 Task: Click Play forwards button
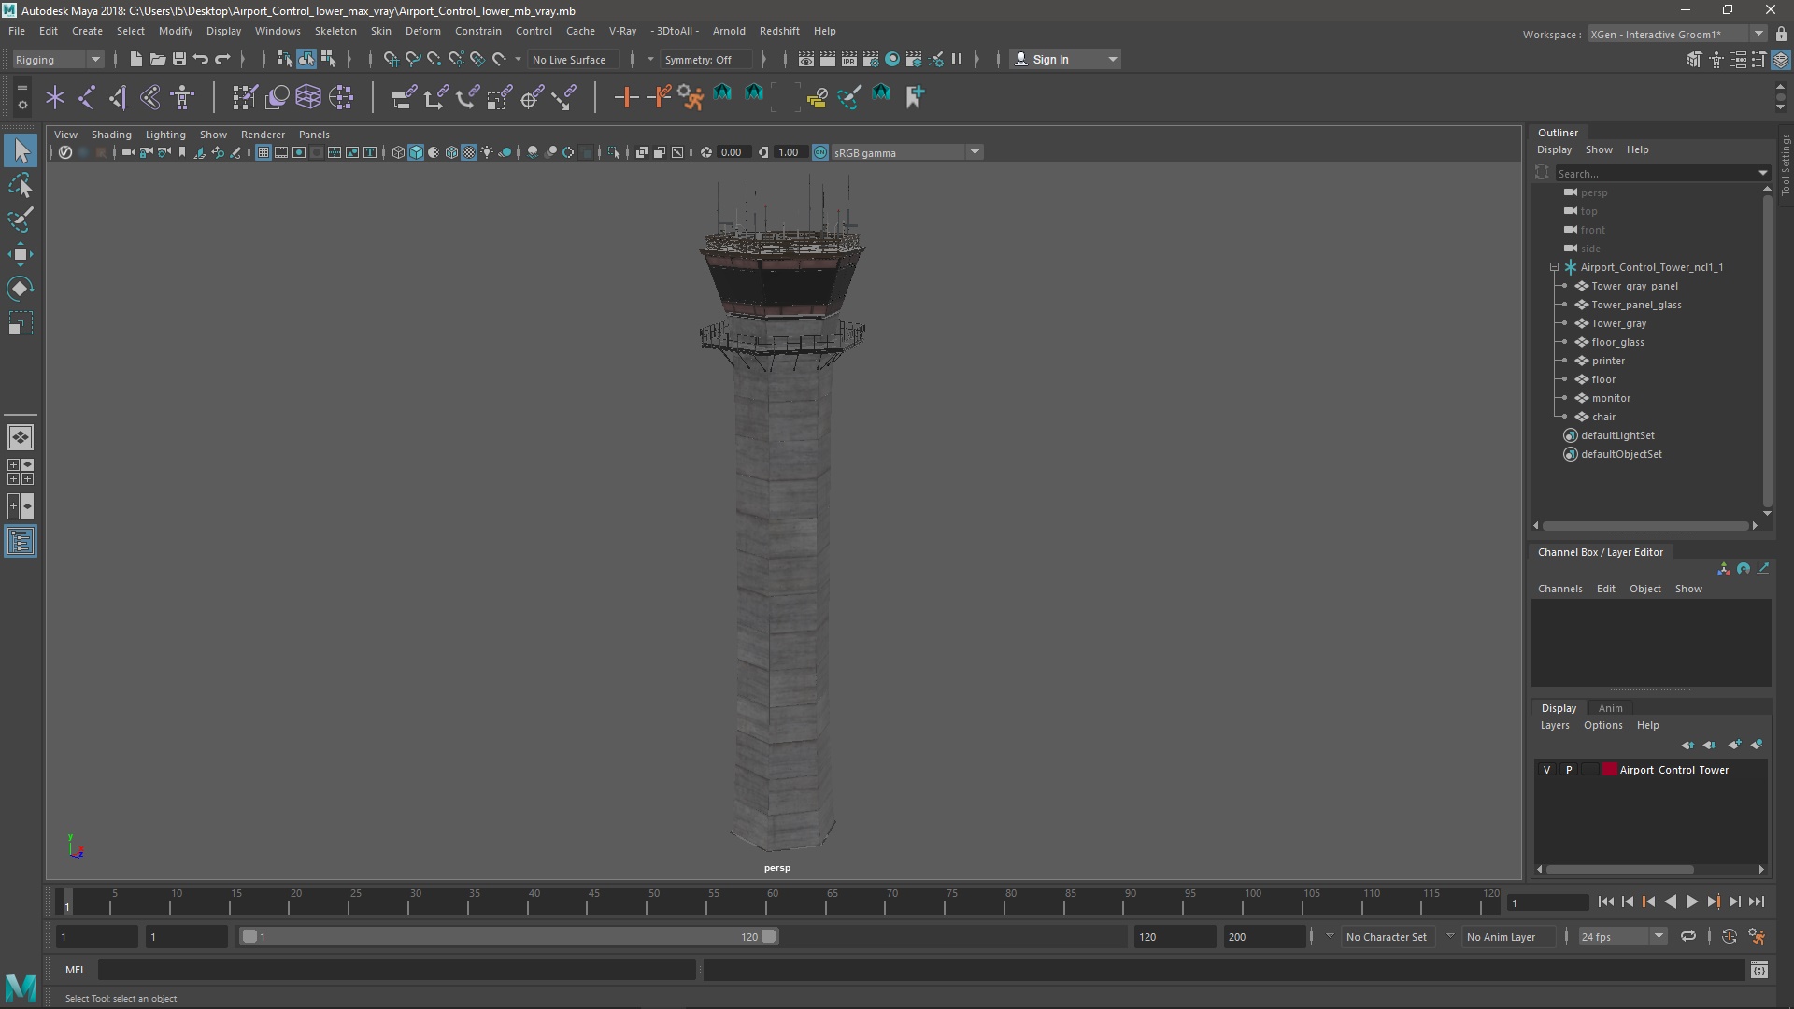(1691, 902)
